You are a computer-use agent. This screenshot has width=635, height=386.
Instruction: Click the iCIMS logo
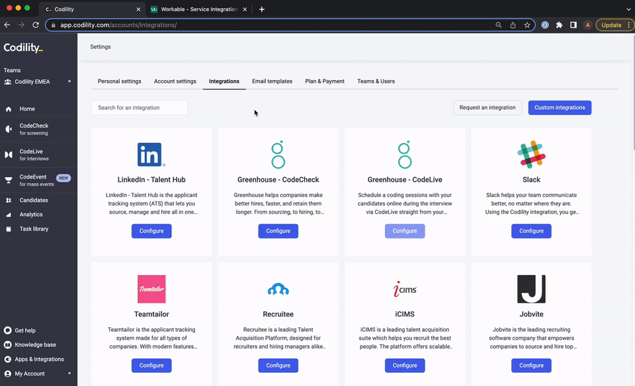click(405, 289)
